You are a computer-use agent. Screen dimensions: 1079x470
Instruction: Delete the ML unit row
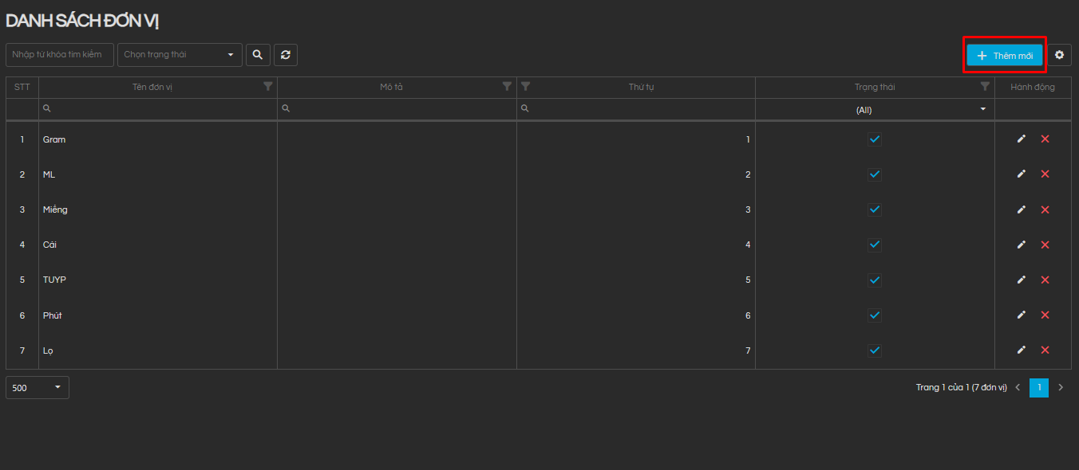(x=1045, y=174)
